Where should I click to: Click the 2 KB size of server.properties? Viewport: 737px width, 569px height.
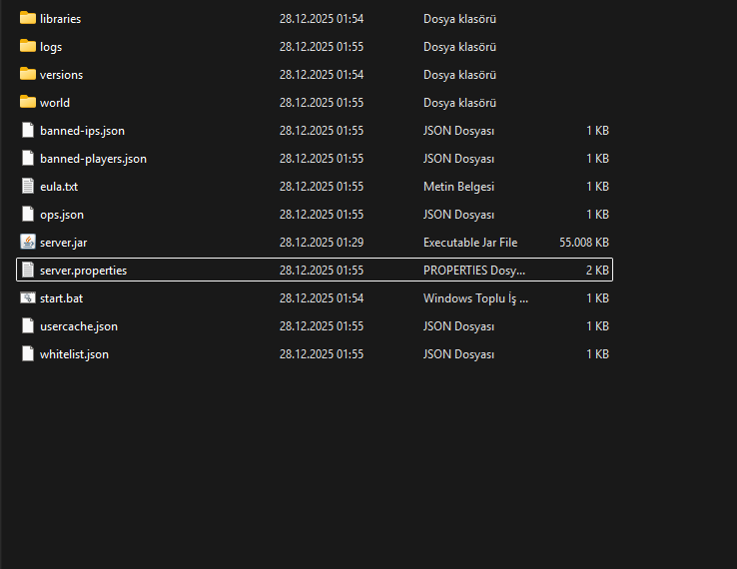(597, 271)
